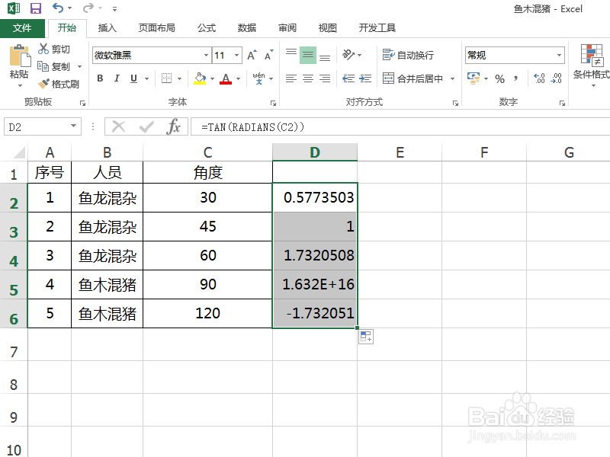Viewport: 610px width, 457px height.
Task: Expand Merge and Center options arrow
Action: click(x=452, y=79)
